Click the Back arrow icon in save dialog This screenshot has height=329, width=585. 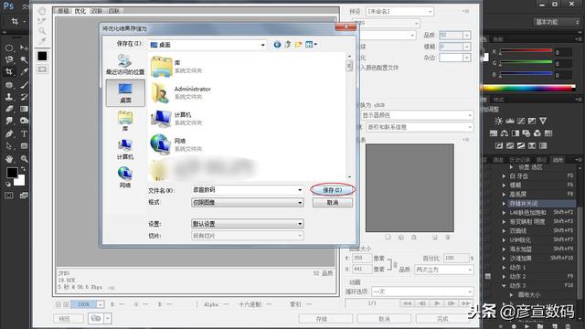click(277, 45)
